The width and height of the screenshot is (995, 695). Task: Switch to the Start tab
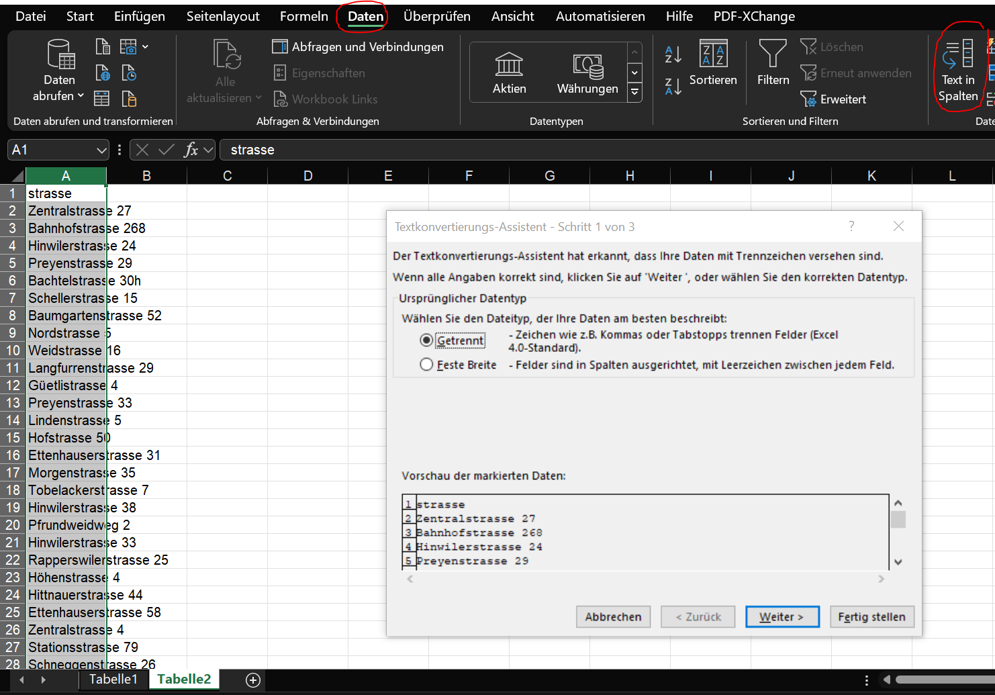(x=80, y=16)
